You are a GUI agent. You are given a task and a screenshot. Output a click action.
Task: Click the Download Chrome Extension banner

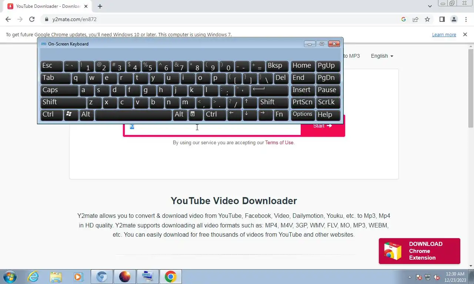[419, 251]
